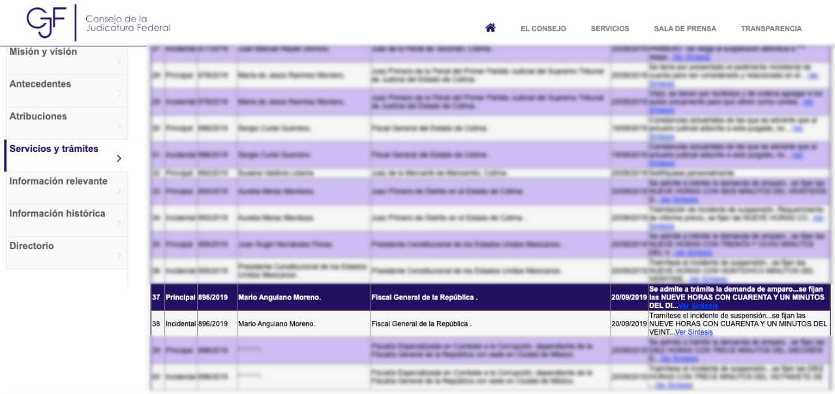This screenshot has height=394, width=835.
Task: Click the Principal cell in row 37
Action: coord(179,297)
